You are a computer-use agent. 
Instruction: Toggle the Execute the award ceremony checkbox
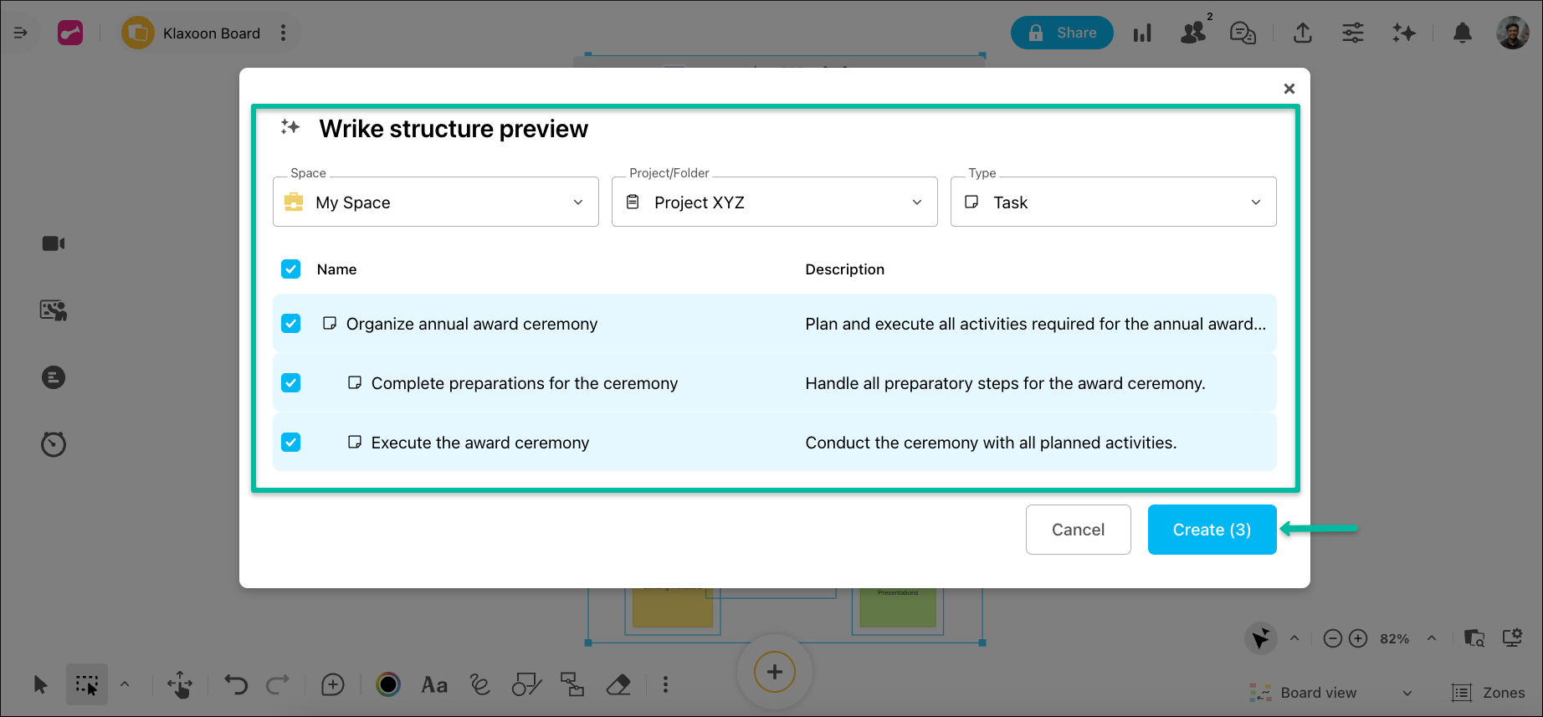pyautogui.click(x=291, y=443)
